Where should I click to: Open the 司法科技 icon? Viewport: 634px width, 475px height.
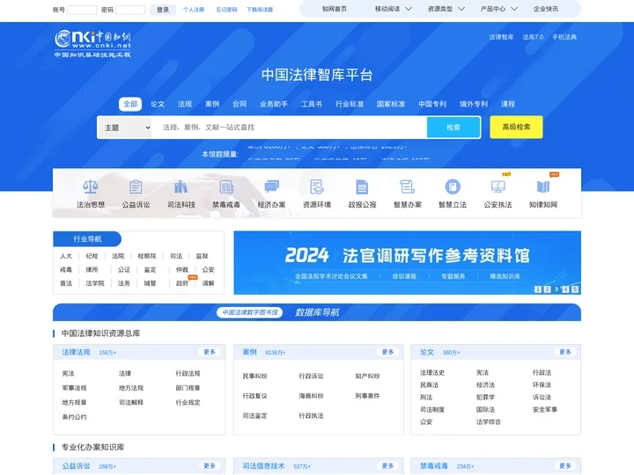tap(181, 187)
